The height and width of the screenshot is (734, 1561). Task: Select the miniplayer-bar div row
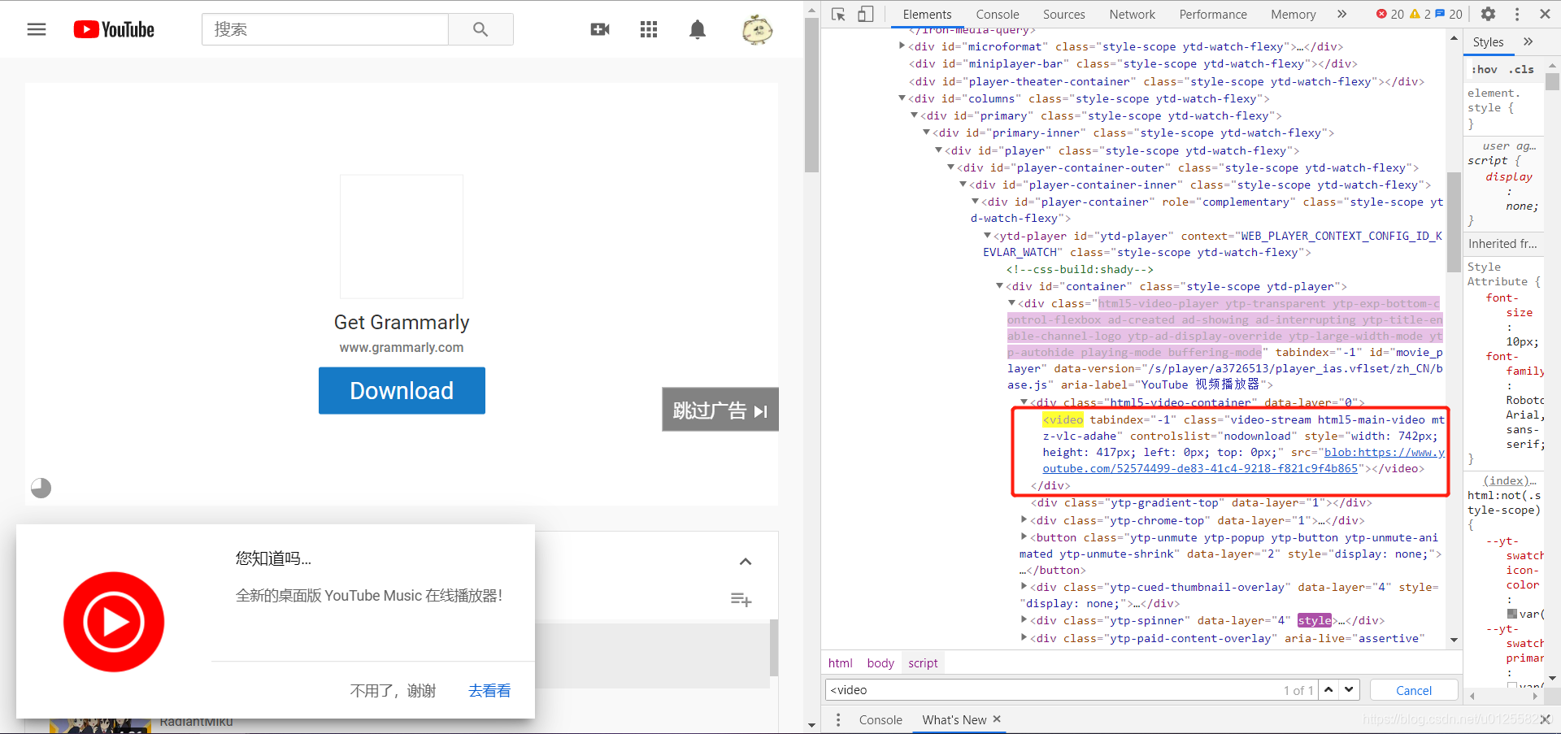point(1133,63)
